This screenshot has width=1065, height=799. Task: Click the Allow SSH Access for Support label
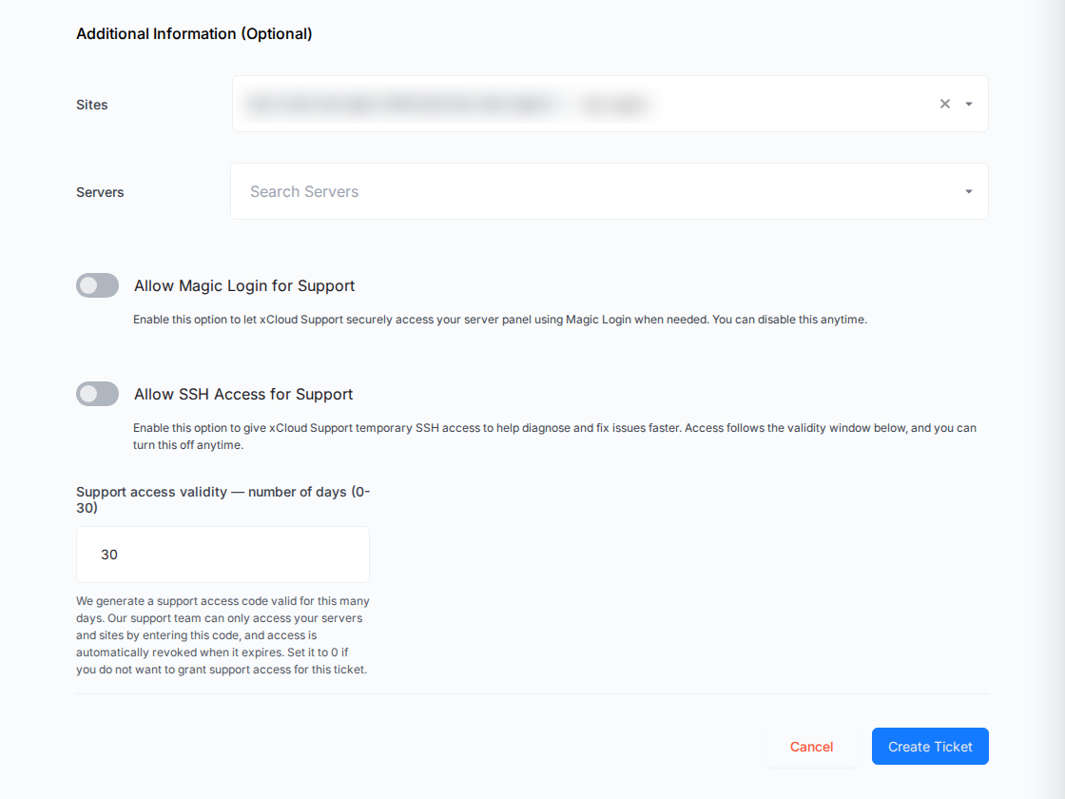coord(243,395)
